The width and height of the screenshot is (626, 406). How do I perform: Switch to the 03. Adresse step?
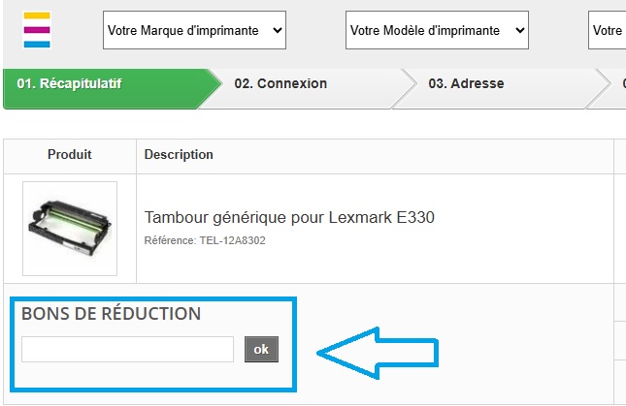pyautogui.click(x=466, y=84)
